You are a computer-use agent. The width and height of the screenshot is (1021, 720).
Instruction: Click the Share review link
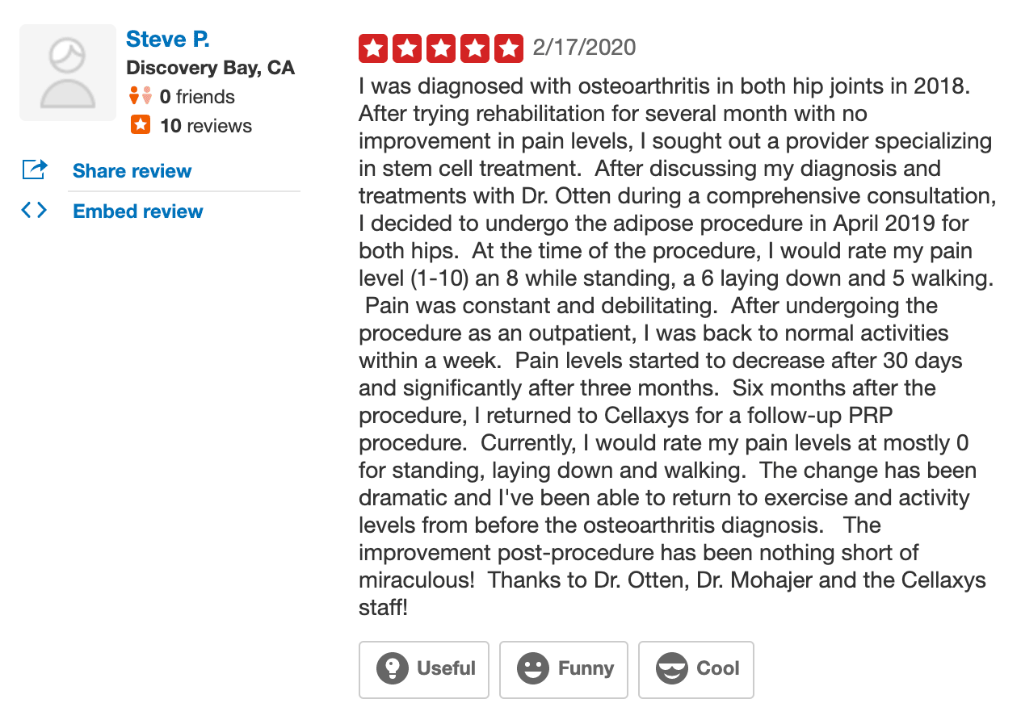[132, 171]
